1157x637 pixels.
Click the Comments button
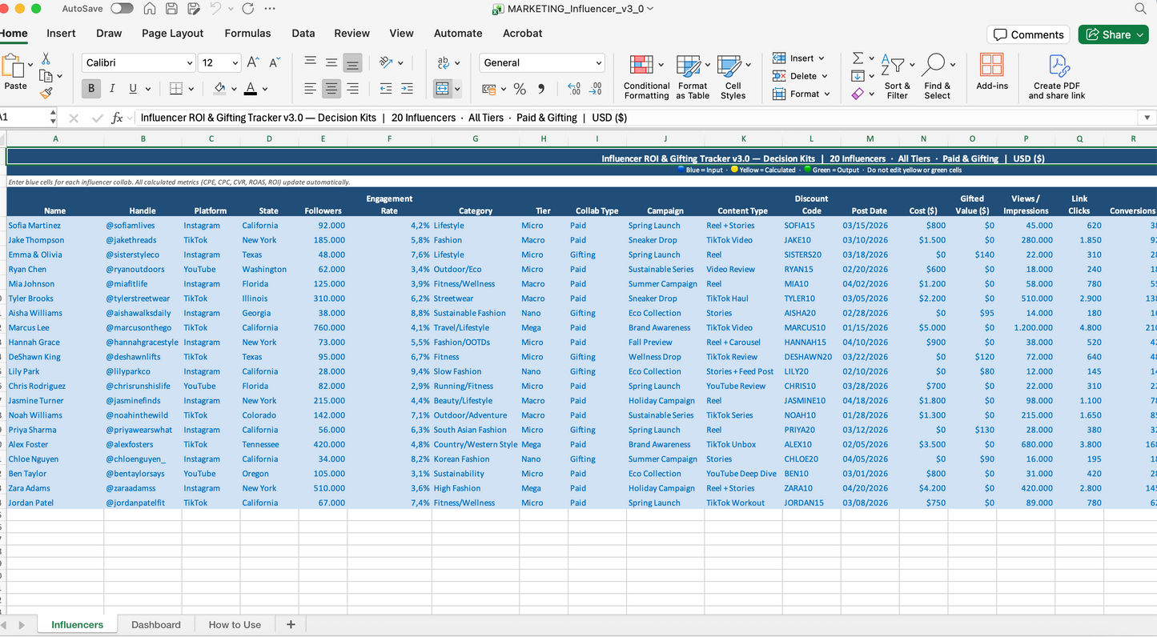click(1029, 34)
